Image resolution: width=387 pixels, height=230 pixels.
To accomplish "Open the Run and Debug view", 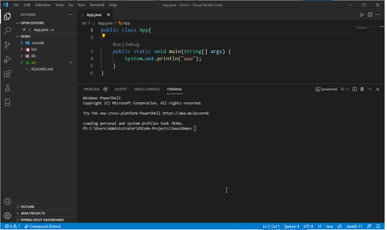I will [x=7, y=59].
